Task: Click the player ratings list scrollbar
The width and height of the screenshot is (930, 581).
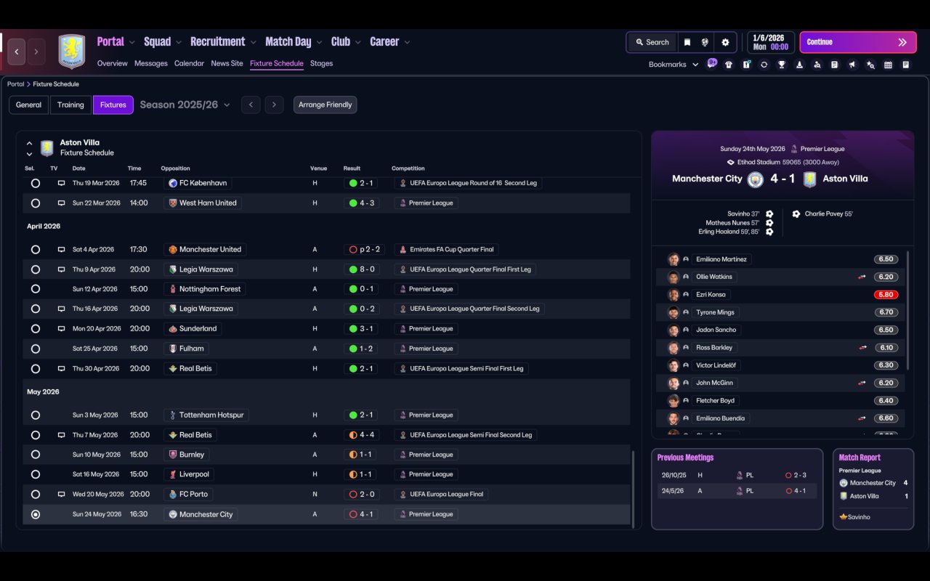Action: [x=908, y=311]
